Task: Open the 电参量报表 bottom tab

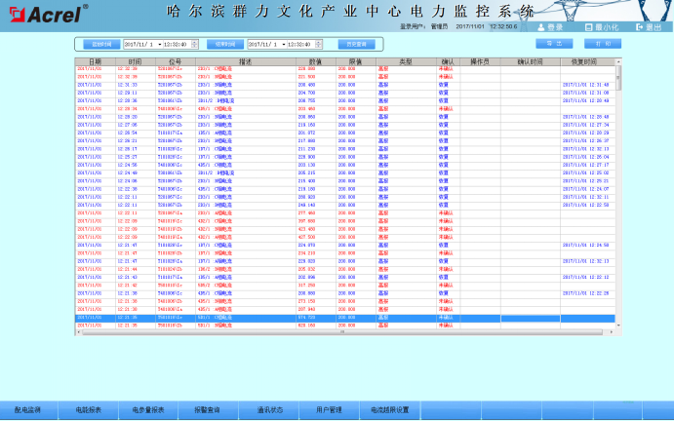Action: click(x=148, y=410)
